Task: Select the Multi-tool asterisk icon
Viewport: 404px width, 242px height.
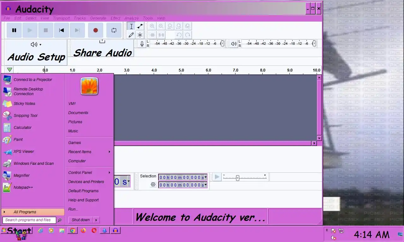Action: [x=140, y=35]
